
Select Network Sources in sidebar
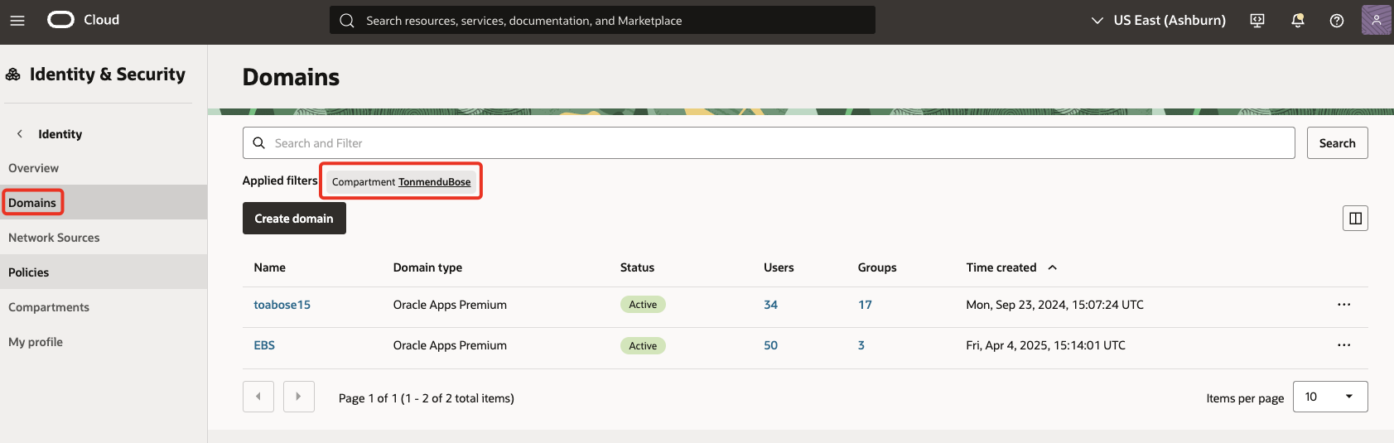point(54,238)
